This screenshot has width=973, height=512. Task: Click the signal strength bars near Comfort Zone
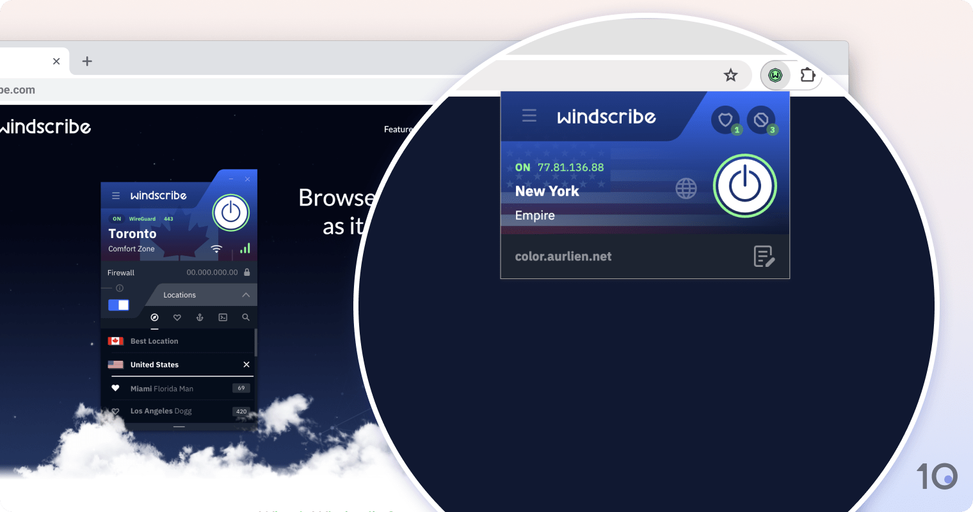tap(245, 248)
